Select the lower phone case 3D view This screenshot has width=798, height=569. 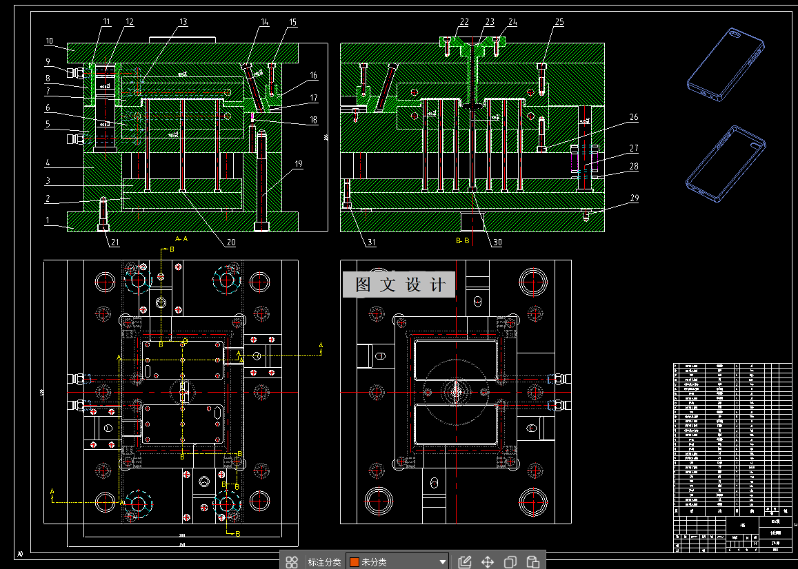click(726, 164)
